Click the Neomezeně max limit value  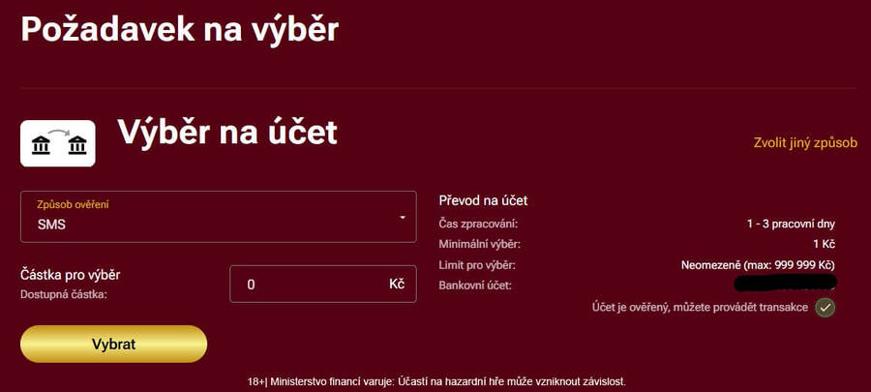[757, 264]
